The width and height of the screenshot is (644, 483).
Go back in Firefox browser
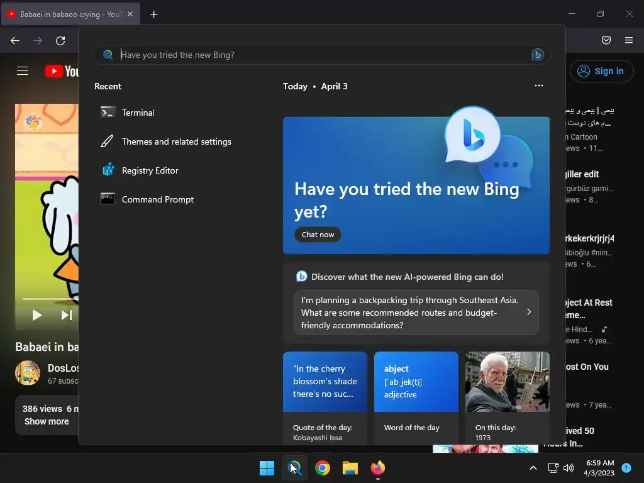point(15,40)
